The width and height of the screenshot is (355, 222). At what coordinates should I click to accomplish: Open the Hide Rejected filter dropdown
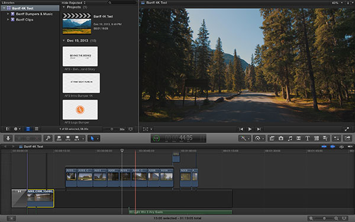click(x=74, y=3)
